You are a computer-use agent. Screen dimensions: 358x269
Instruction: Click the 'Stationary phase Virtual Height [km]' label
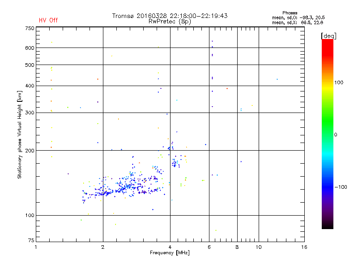pyautogui.click(x=20, y=135)
